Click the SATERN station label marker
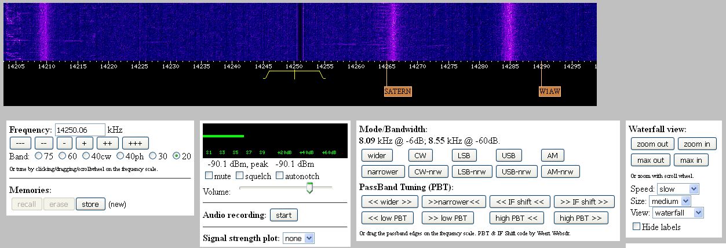 click(x=397, y=92)
